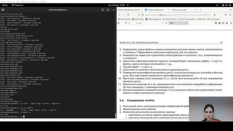This screenshot has width=233, height=131.
Task: Click the terminal line 'gedit &'
Action: pyautogui.click(x=15, y=112)
